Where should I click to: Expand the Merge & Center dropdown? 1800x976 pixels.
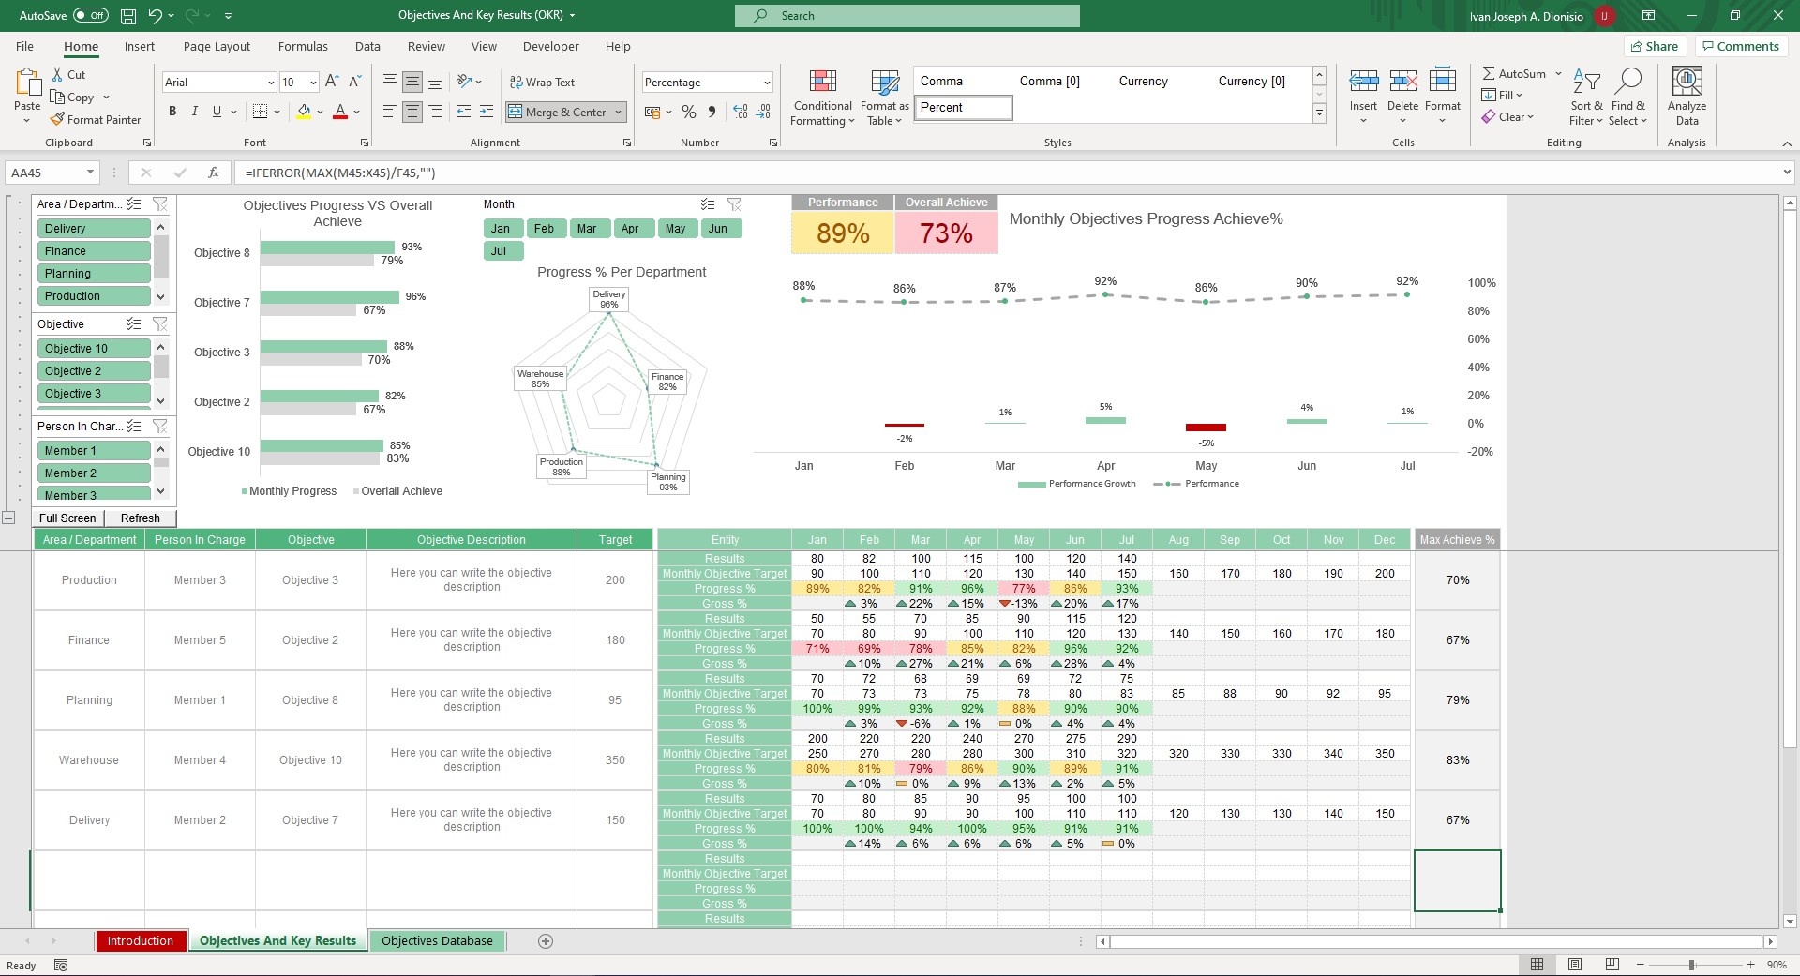tap(618, 112)
